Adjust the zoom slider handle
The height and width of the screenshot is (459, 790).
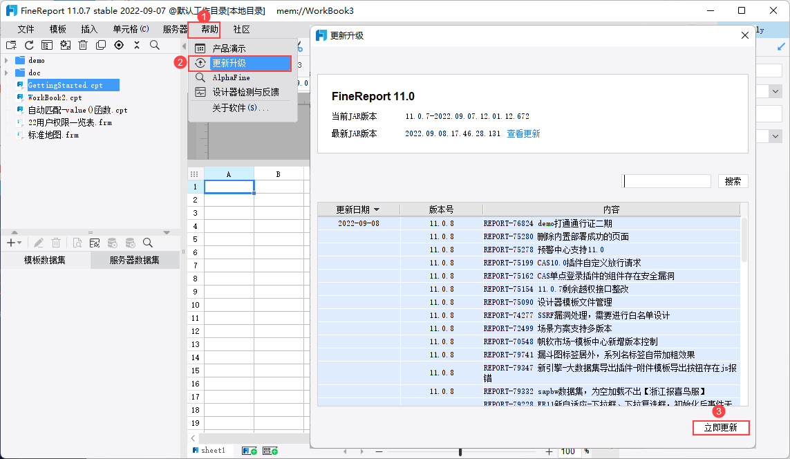pos(460,452)
